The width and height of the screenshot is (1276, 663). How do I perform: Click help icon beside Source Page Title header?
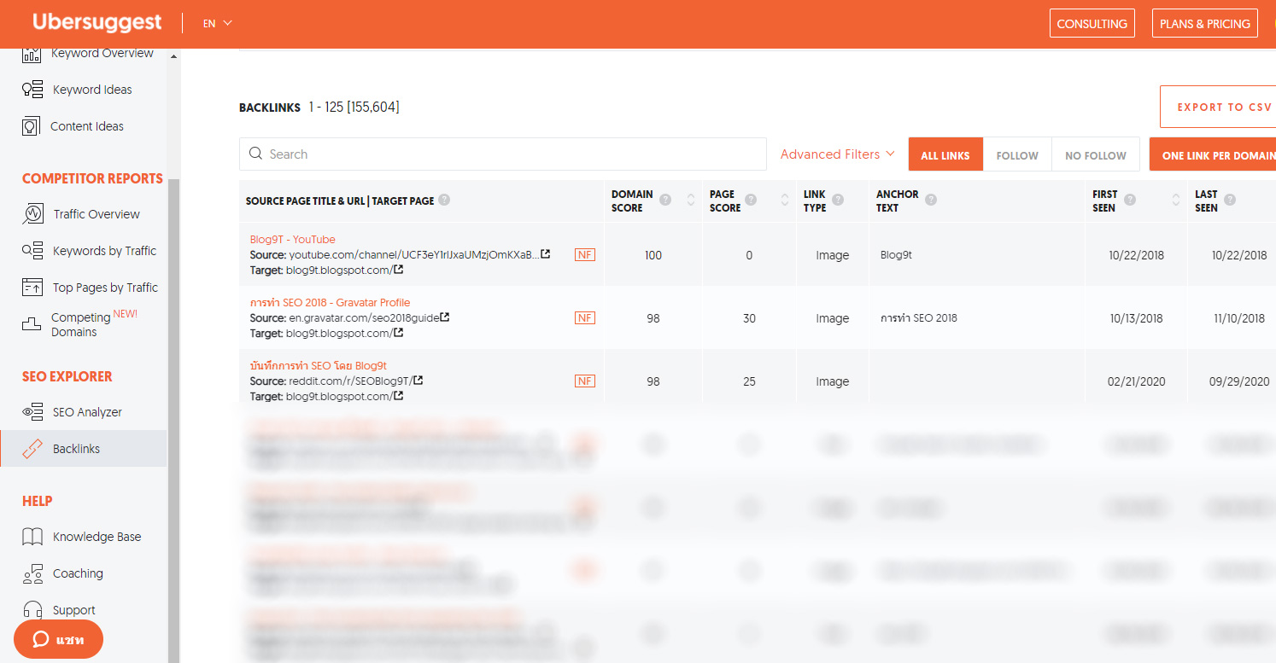pos(444,201)
